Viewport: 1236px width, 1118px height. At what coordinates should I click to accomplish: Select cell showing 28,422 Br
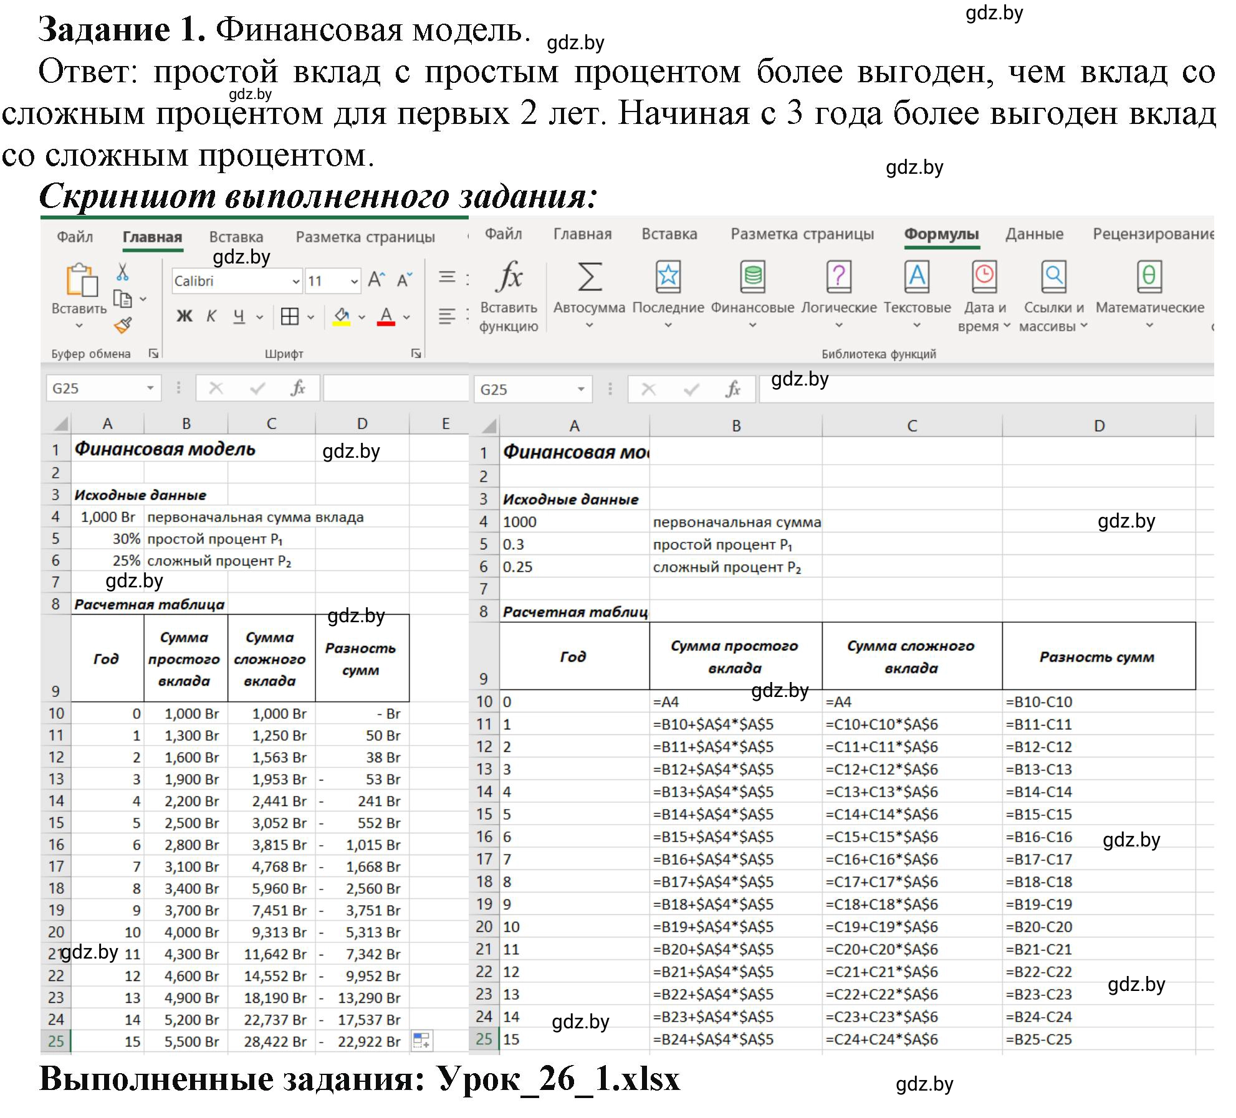(272, 1041)
